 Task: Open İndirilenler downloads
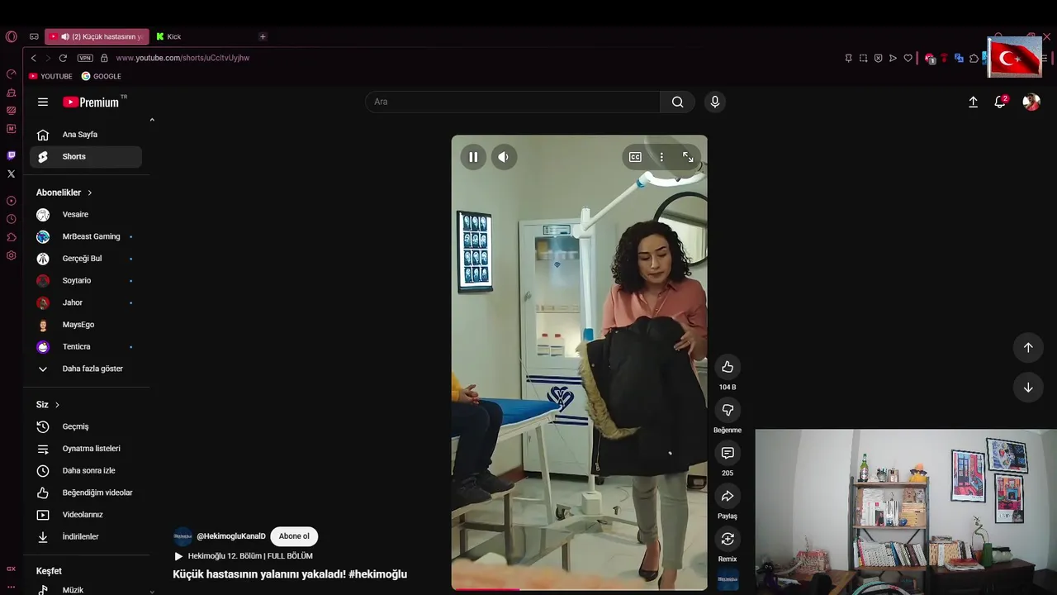pos(86,536)
